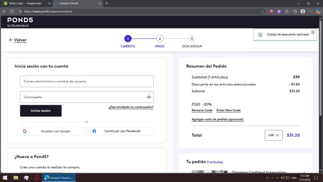
Task: Click the order item thumbnail
Action: 209,172
